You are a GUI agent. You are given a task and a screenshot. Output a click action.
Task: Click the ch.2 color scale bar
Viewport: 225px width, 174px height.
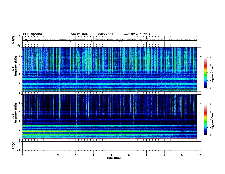pyautogui.click(x=206, y=120)
